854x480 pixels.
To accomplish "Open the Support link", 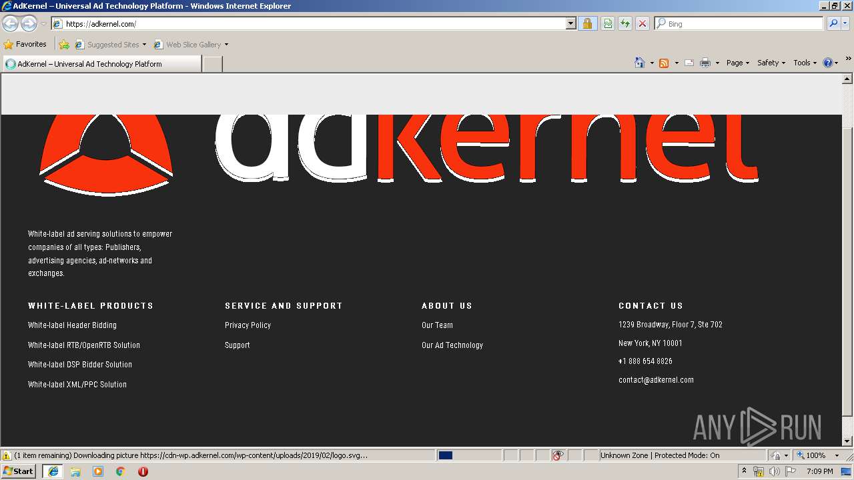I will [x=238, y=345].
